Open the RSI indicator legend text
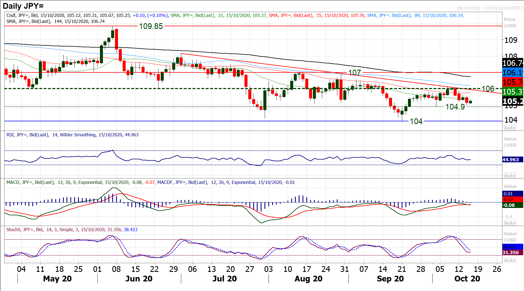Screen dimensions: 524x291 tap(73, 135)
